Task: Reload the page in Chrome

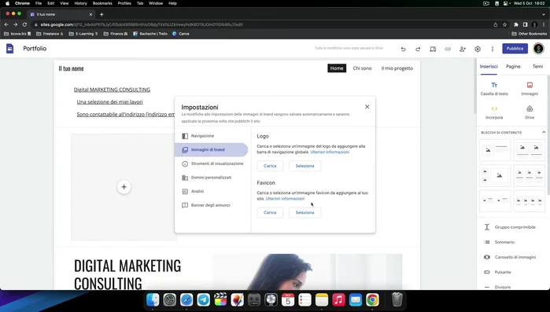Action: pos(24,24)
